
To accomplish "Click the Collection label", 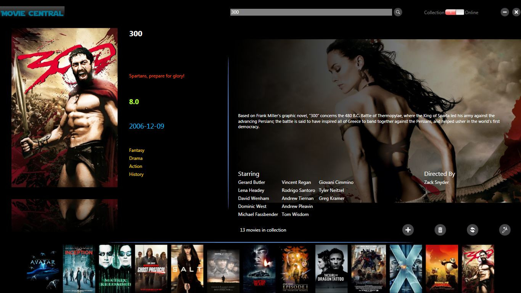I will click(434, 13).
